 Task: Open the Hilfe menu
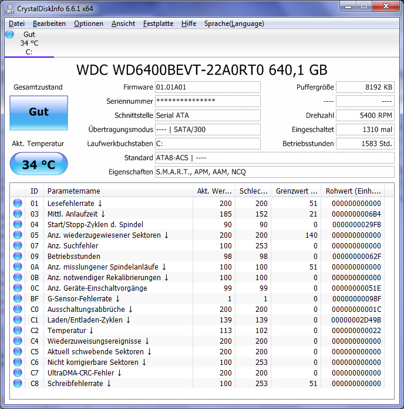click(x=188, y=24)
